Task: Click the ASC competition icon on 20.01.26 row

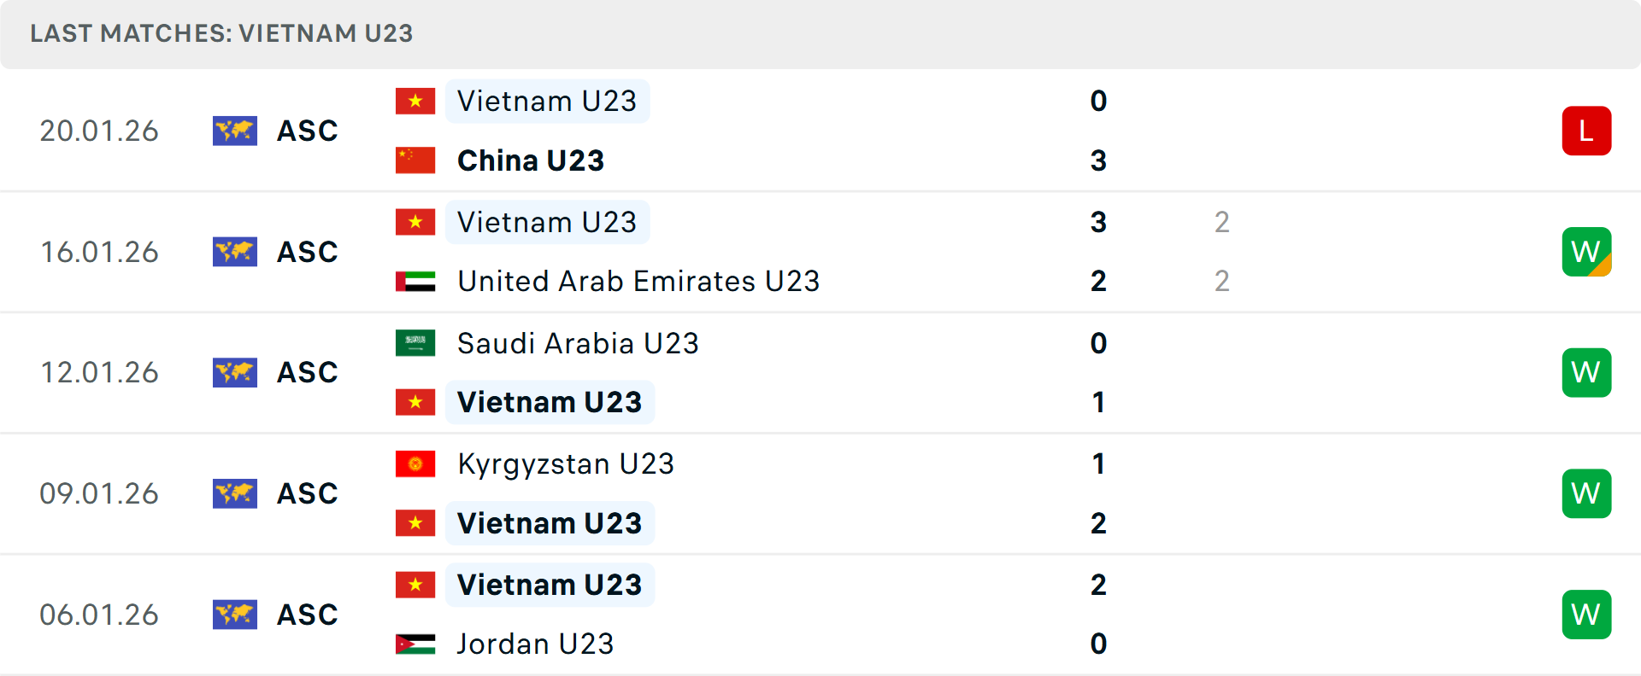Action: point(235,131)
